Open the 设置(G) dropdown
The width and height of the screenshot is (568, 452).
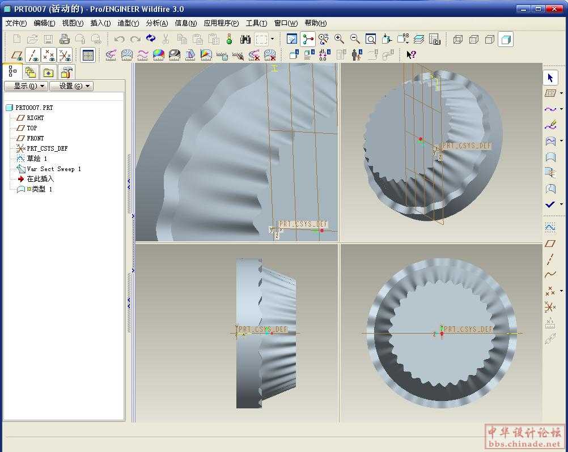(x=71, y=86)
